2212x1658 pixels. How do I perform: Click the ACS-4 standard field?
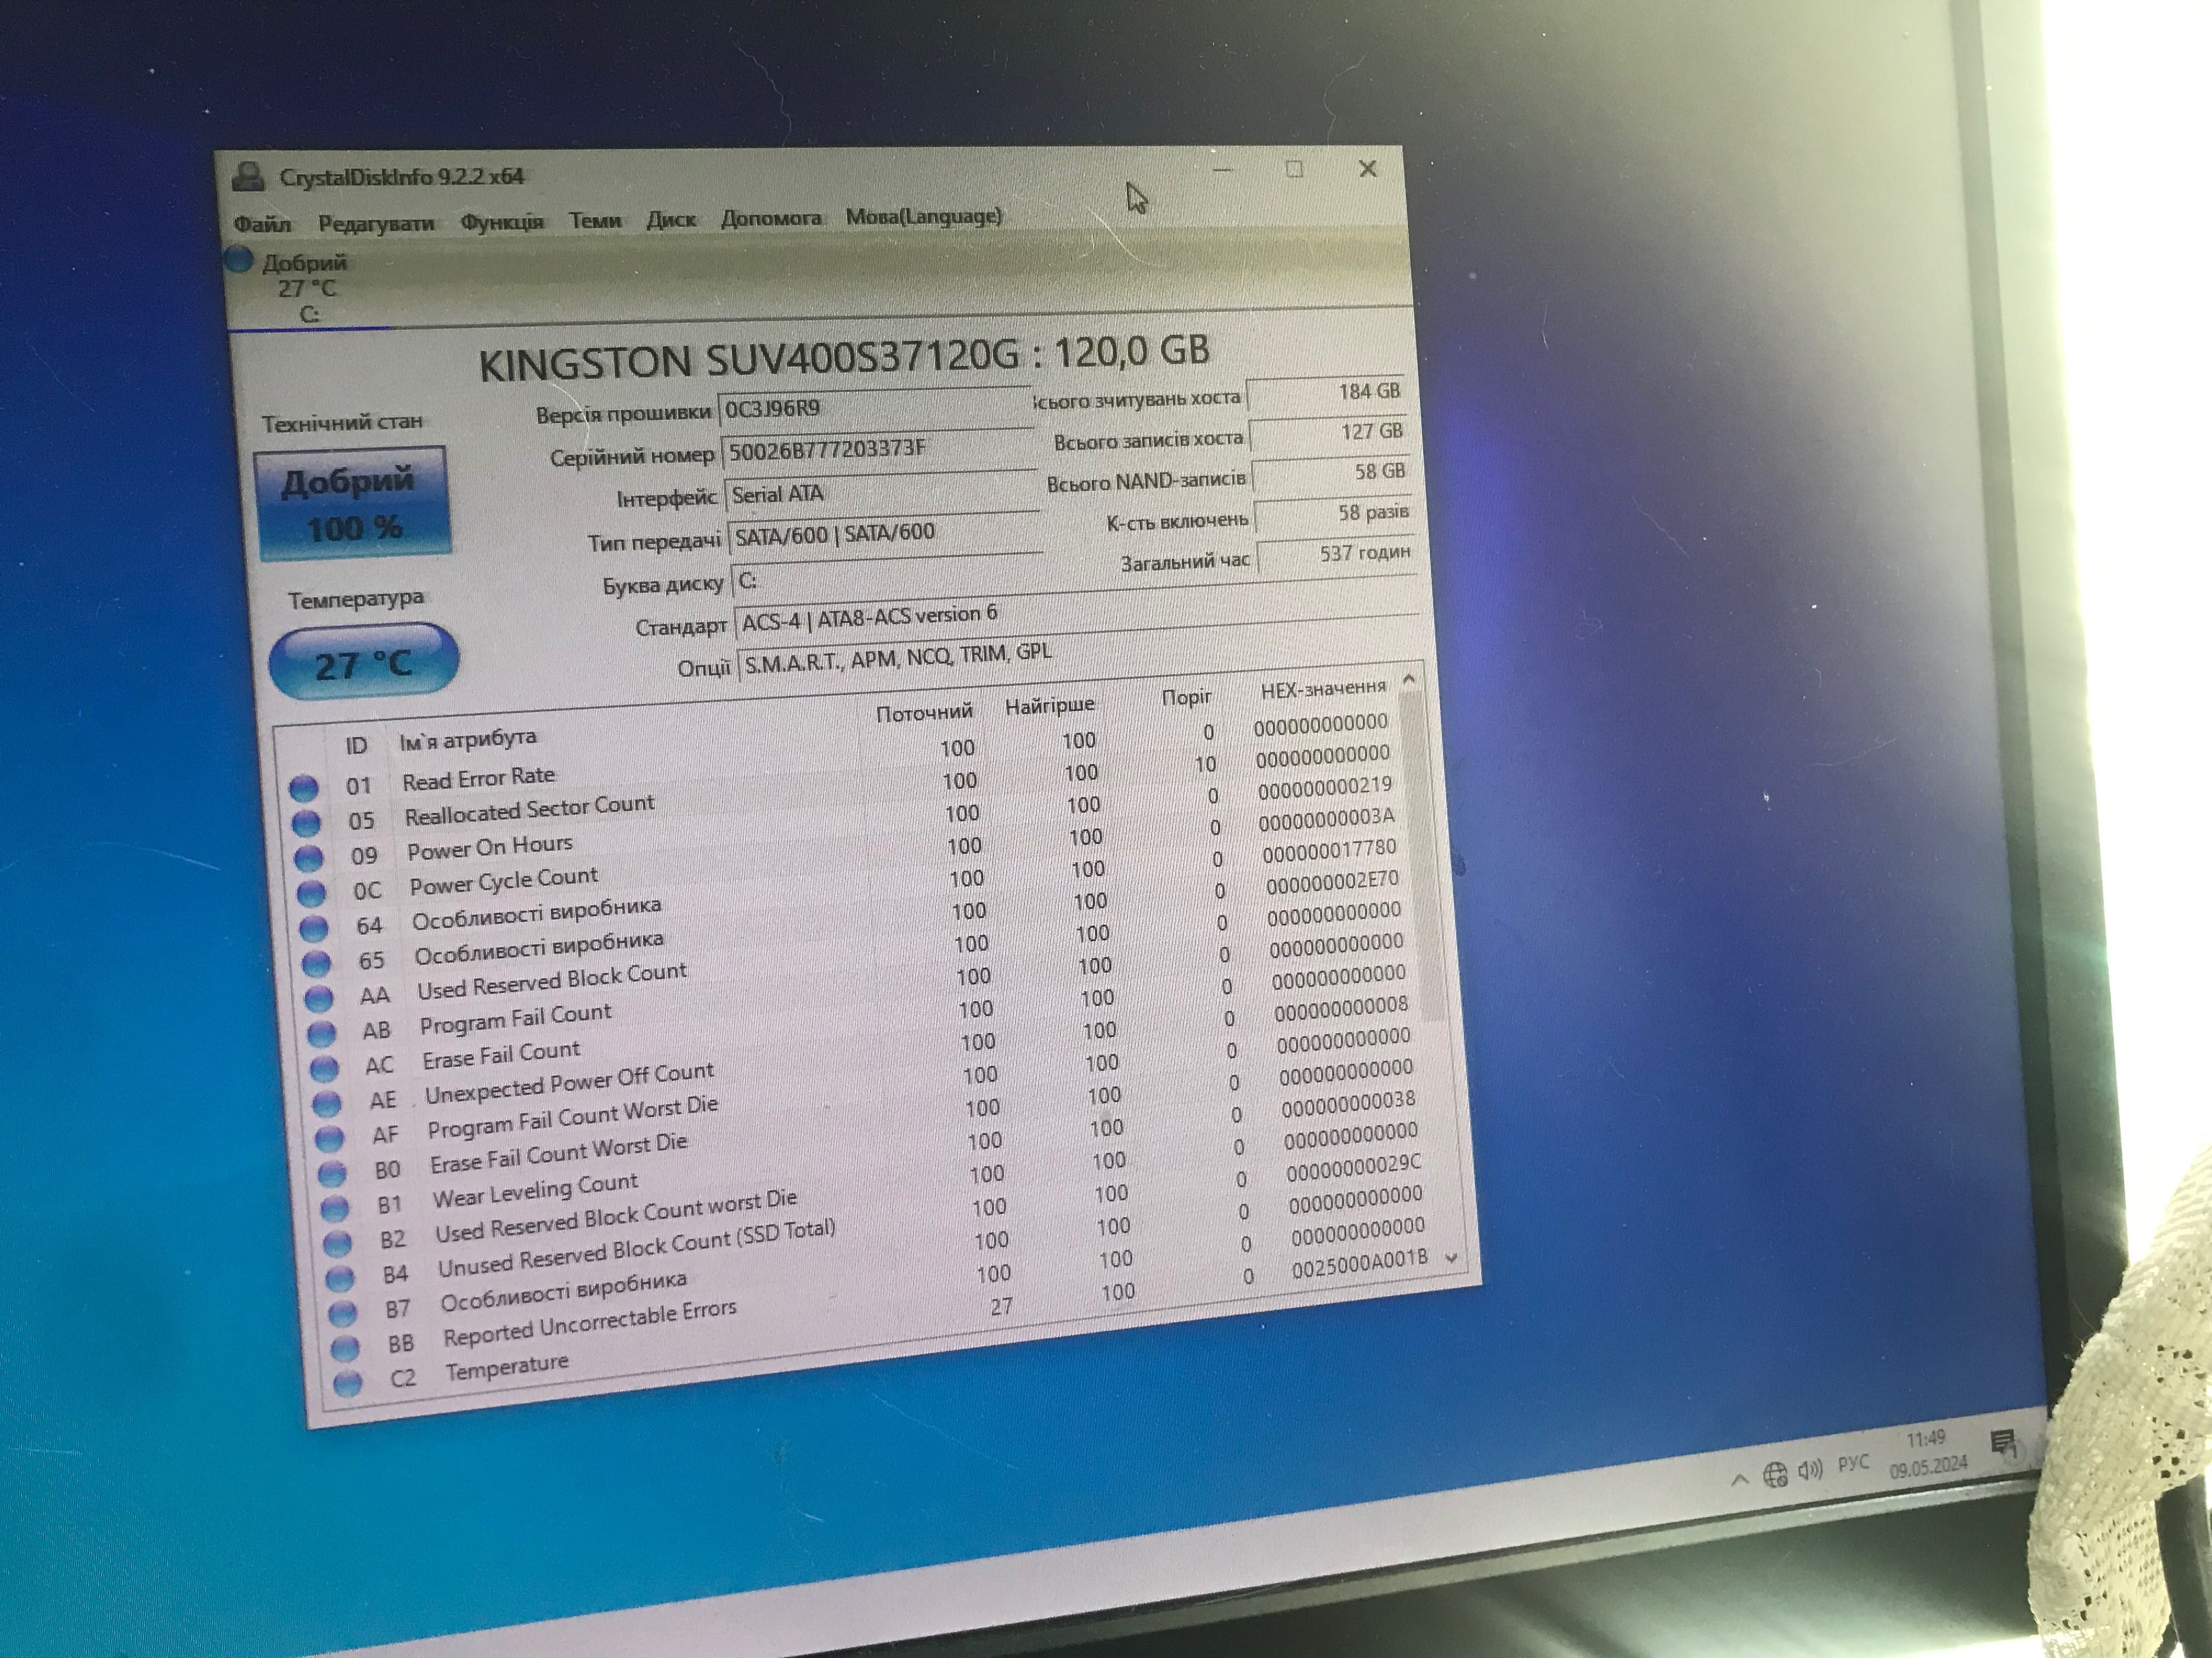(1077, 616)
